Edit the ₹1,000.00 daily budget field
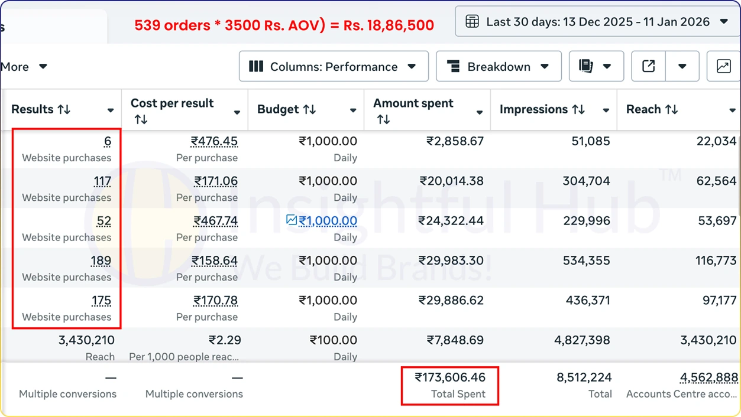Screen dimensions: 741x417 coord(326,220)
